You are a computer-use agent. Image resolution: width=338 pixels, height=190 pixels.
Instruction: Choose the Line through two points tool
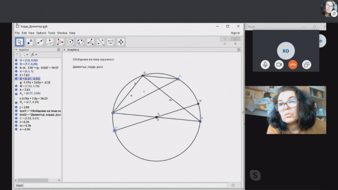[x=40, y=42]
